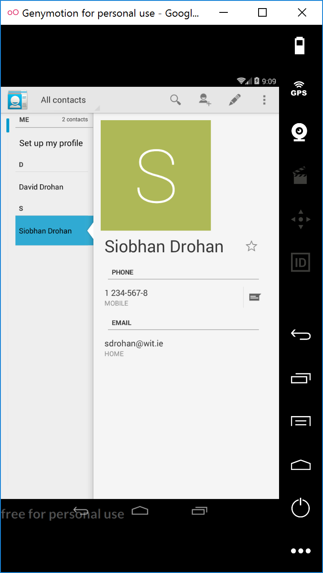Tap Genymotion sidebar Power button
The image size is (323, 573).
(300, 508)
